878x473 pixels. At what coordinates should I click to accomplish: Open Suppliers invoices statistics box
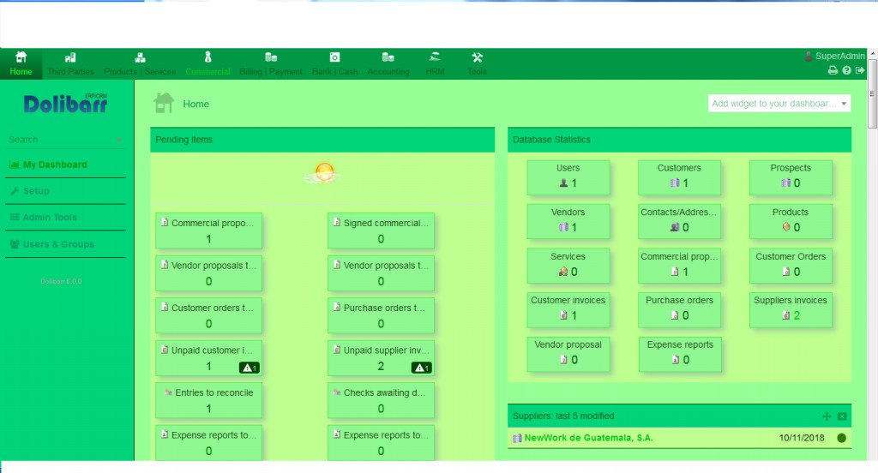click(x=791, y=309)
